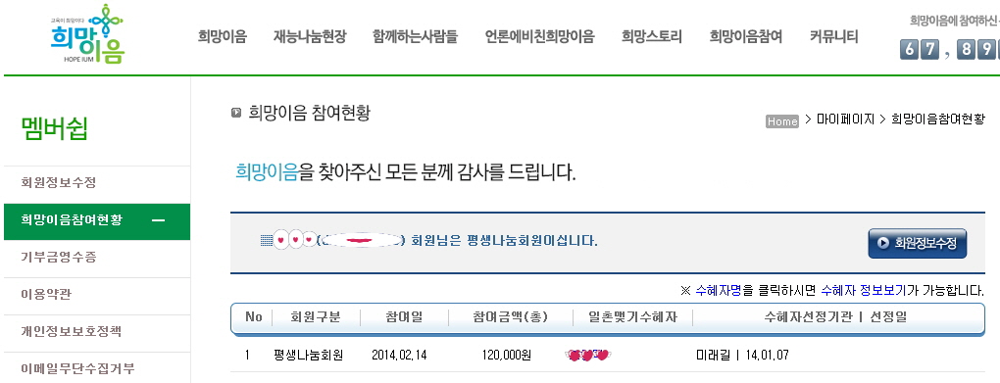Open the 희망이음참여 menu
Image resolution: width=1000 pixels, height=383 pixels.
(x=745, y=36)
